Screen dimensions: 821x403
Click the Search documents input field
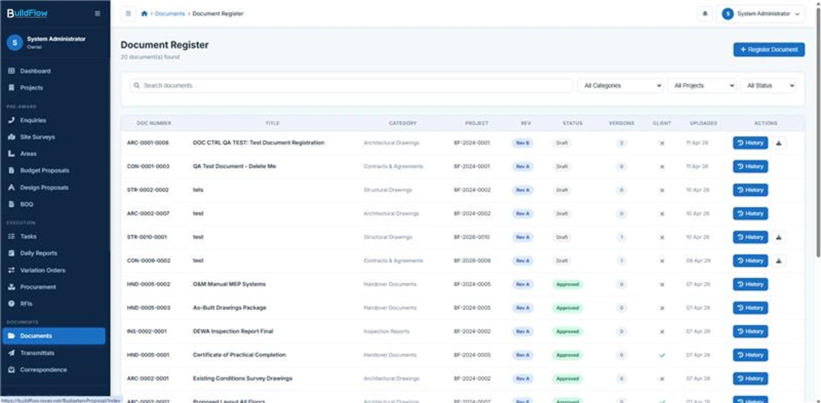tap(351, 86)
